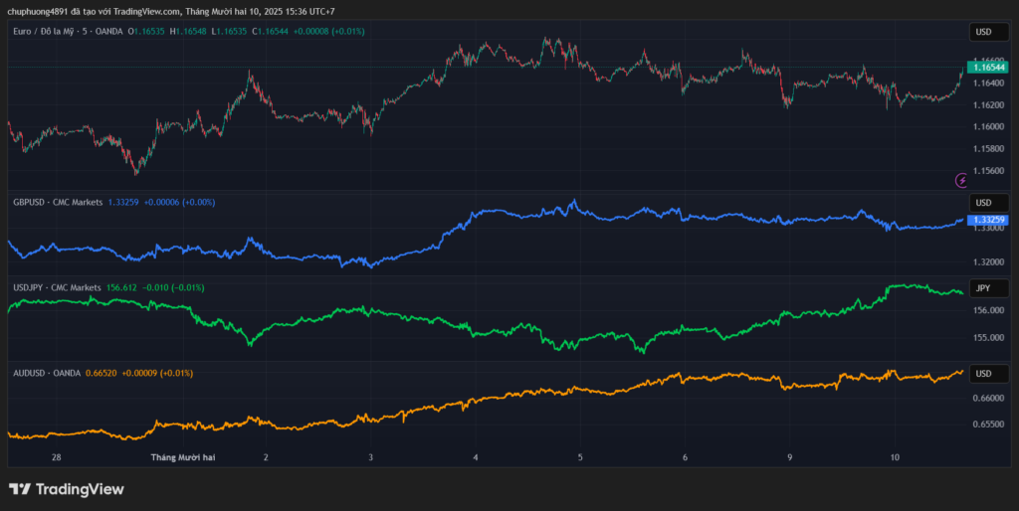Open the USD currency selector in AUDUSD pane
1019x511 pixels.
pyautogui.click(x=983, y=374)
